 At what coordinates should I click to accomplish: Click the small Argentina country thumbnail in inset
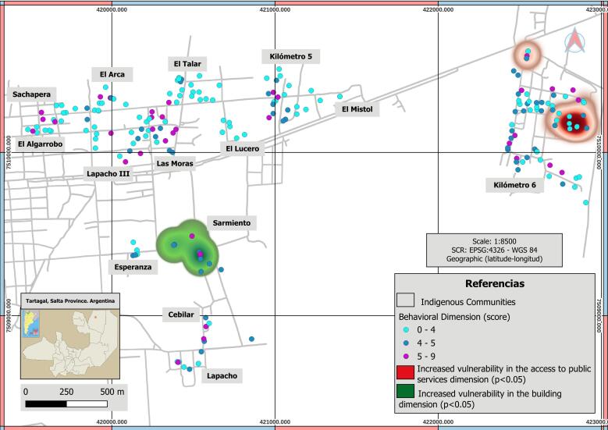click(30, 323)
